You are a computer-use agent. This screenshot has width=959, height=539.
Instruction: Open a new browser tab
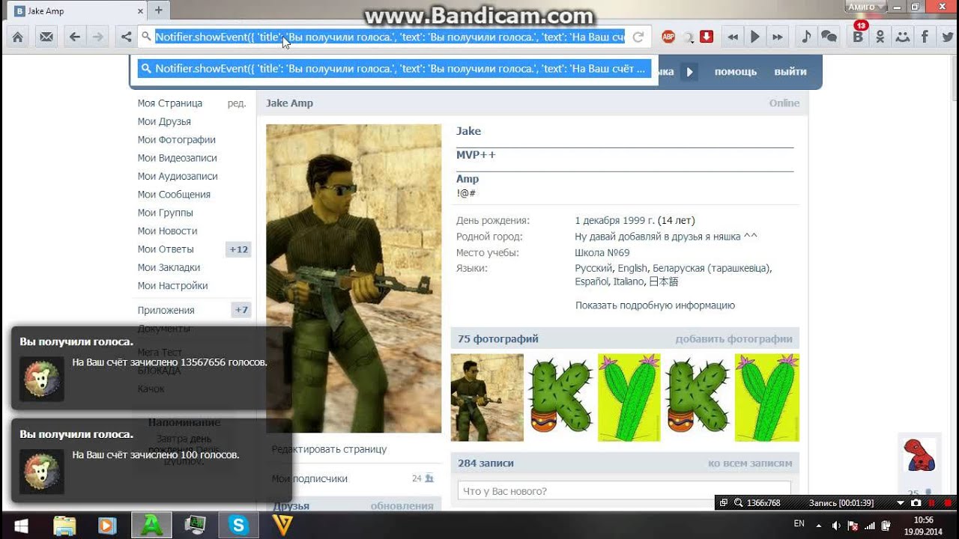[x=159, y=10]
